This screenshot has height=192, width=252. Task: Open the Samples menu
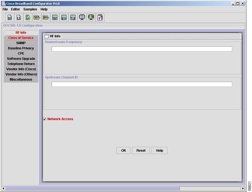click(x=30, y=9)
